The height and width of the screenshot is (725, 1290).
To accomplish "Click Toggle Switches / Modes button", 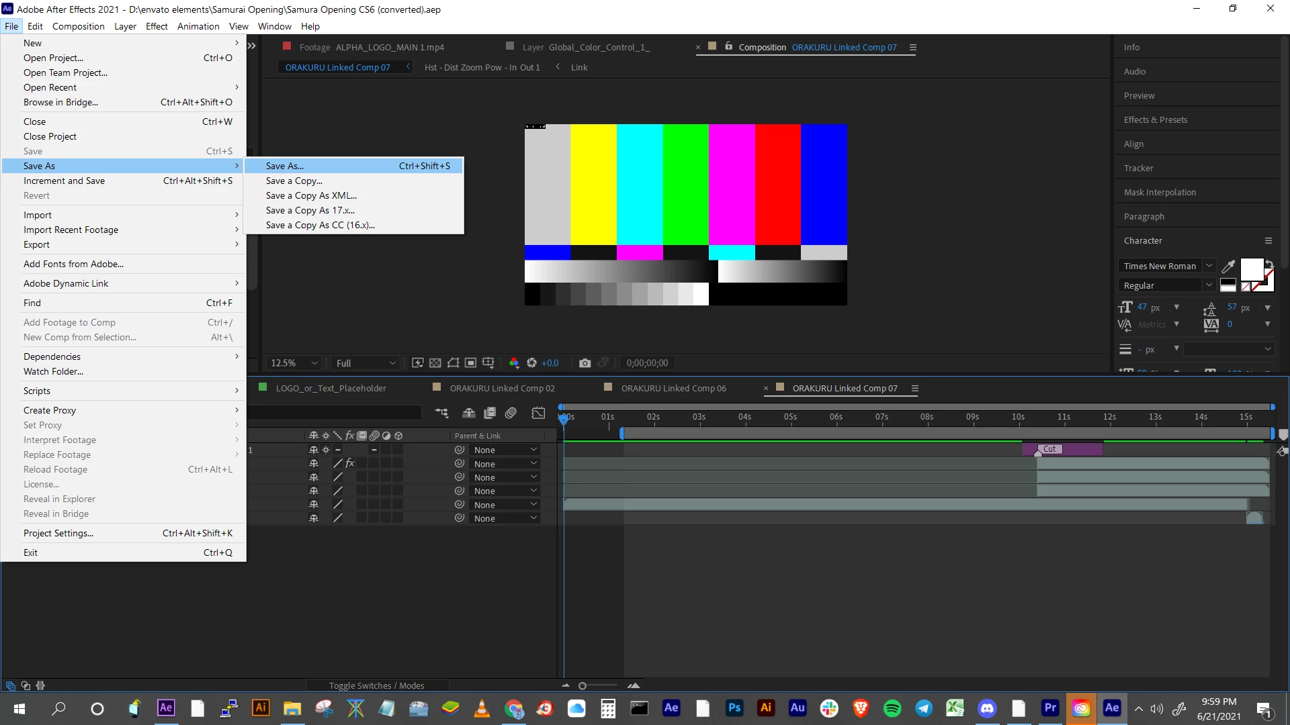I will [x=376, y=685].
